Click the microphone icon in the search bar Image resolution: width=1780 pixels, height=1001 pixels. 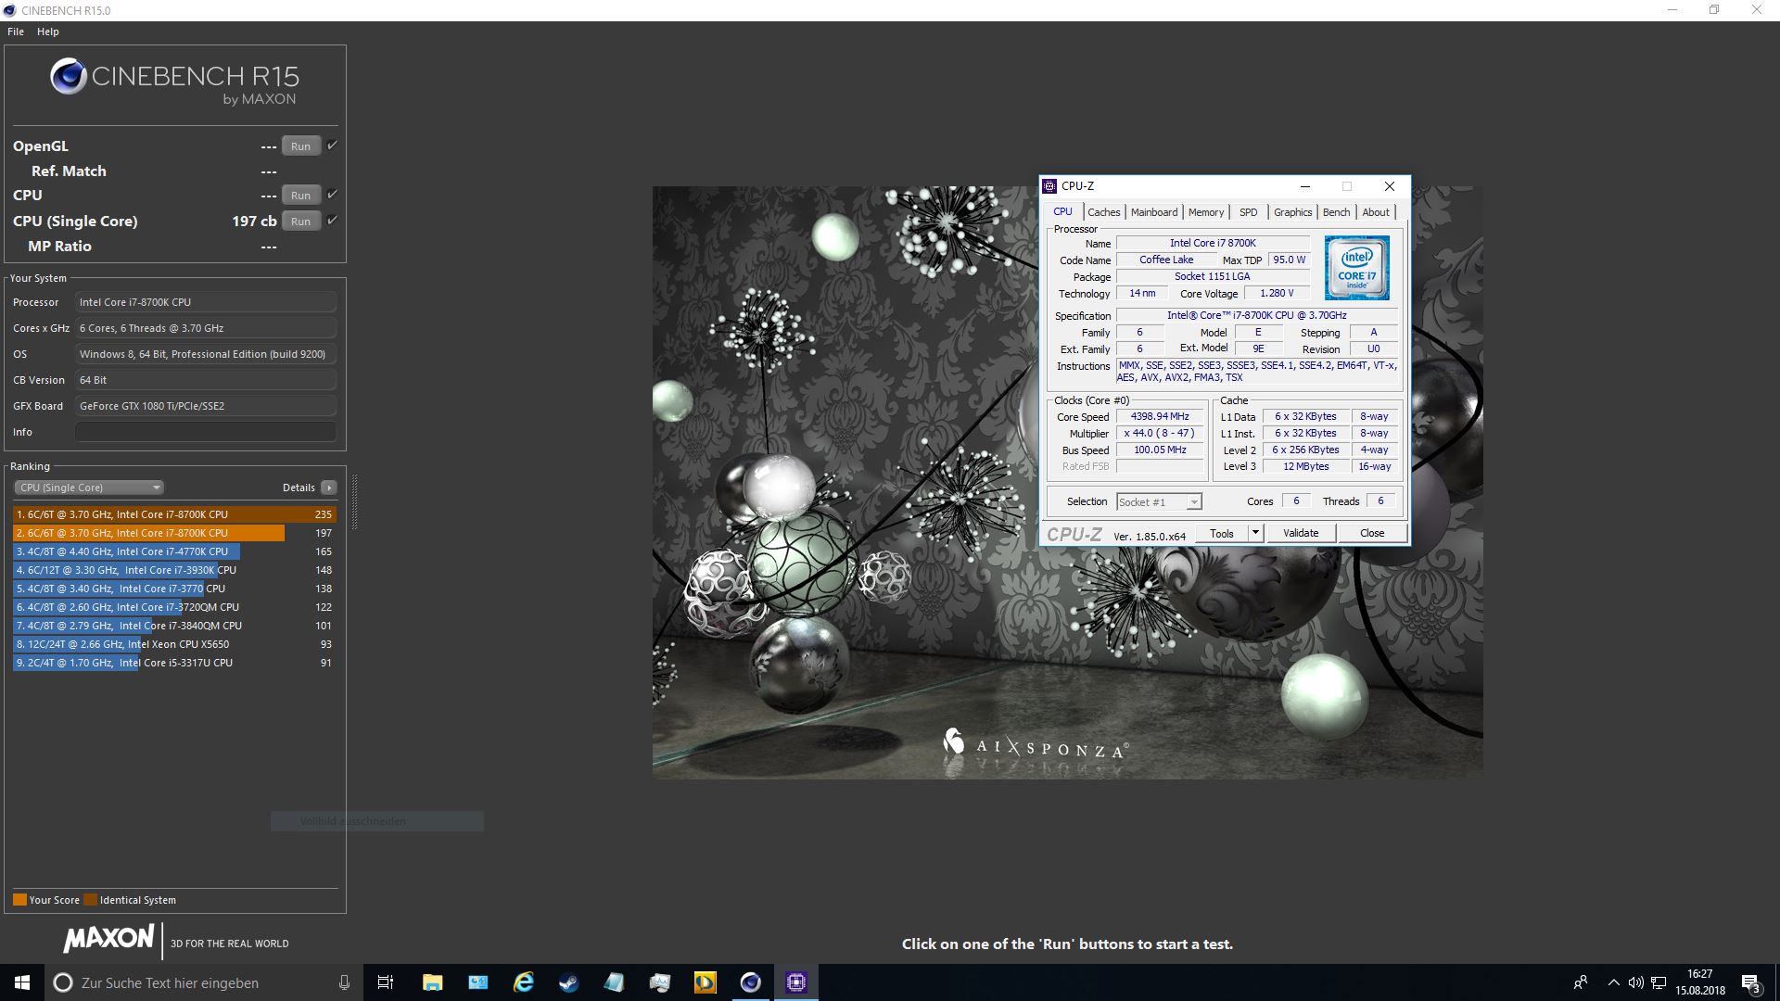[x=343, y=982]
